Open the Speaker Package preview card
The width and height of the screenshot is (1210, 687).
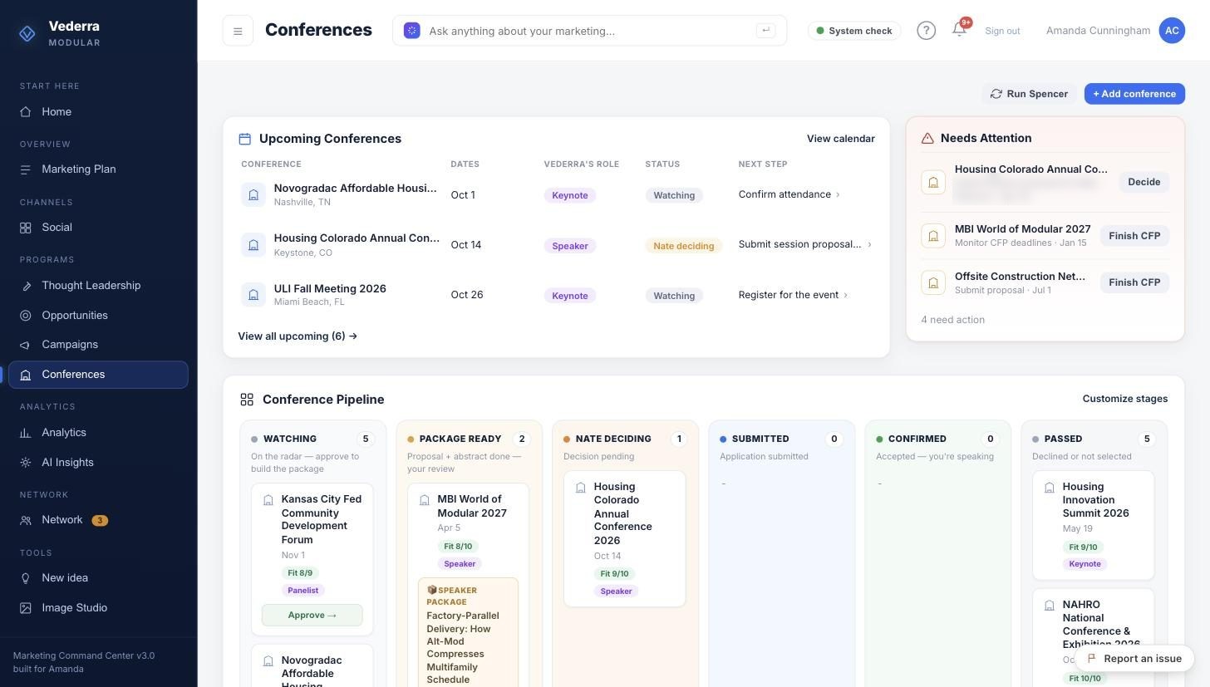(468, 634)
